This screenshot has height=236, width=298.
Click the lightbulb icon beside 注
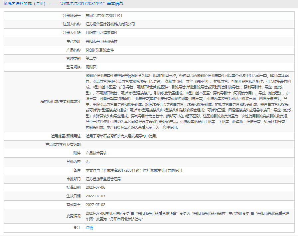pos(75,228)
